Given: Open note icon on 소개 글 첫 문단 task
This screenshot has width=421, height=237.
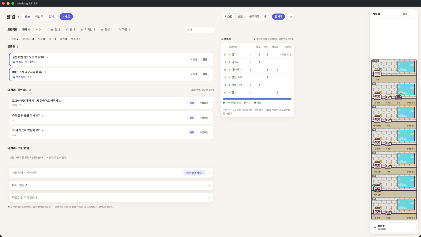Looking at the screenshot, I should [x=43, y=116].
